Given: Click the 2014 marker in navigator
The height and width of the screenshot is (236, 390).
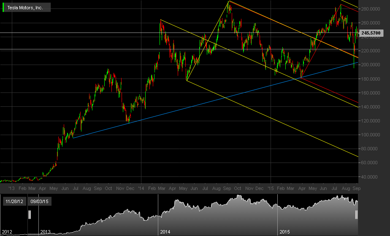Looking at the screenshot, I should [x=165, y=232].
